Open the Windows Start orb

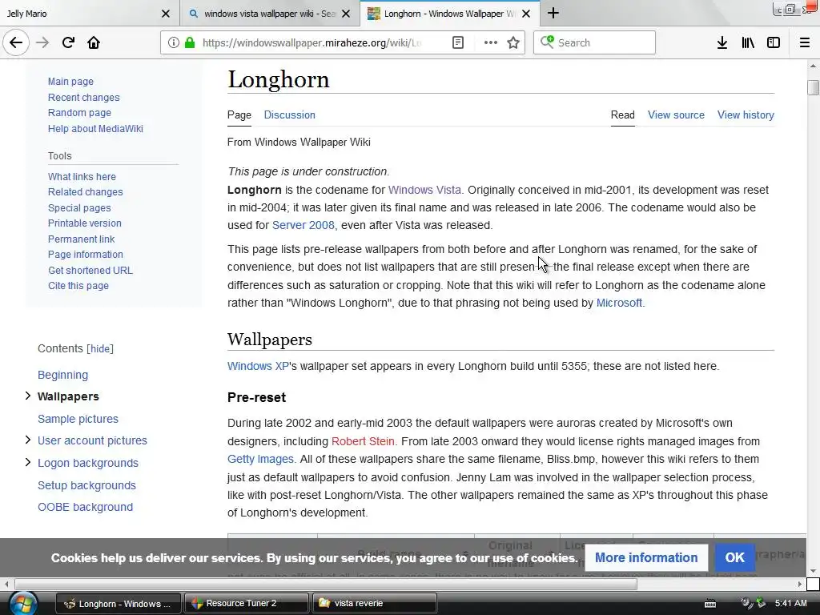click(23, 603)
